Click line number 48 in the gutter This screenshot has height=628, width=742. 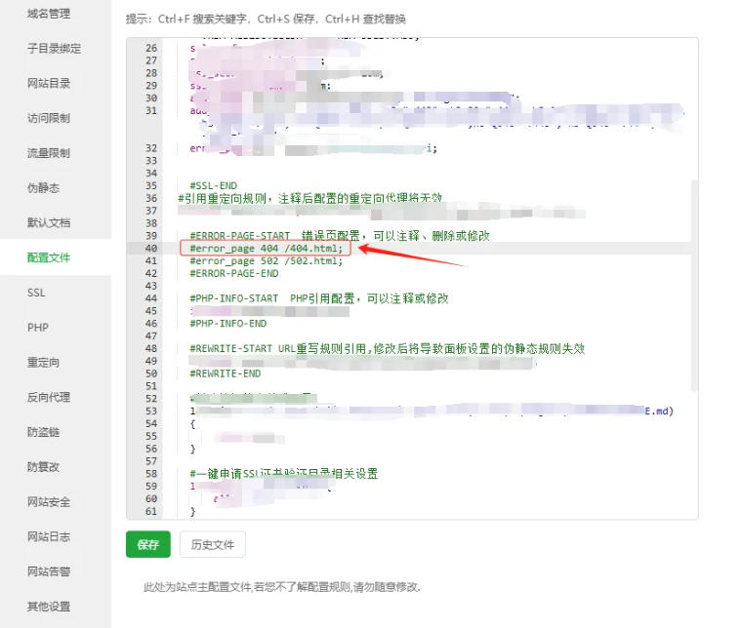pyautogui.click(x=151, y=349)
